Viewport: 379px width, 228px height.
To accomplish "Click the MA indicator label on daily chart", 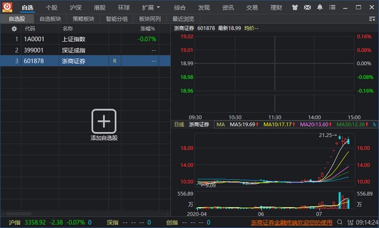I will pos(220,124).
